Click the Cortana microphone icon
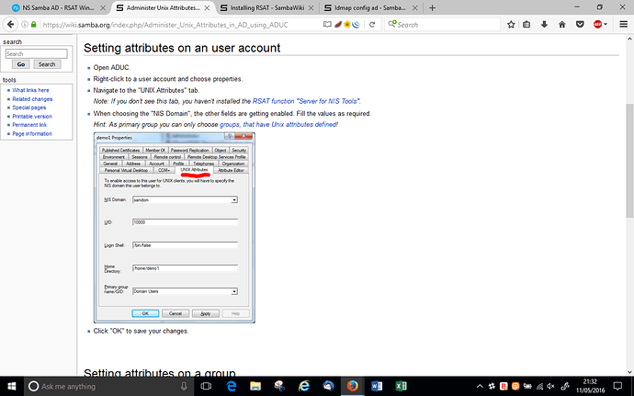The height and width of the screenshot is (396, 634). tap(184, 386)
